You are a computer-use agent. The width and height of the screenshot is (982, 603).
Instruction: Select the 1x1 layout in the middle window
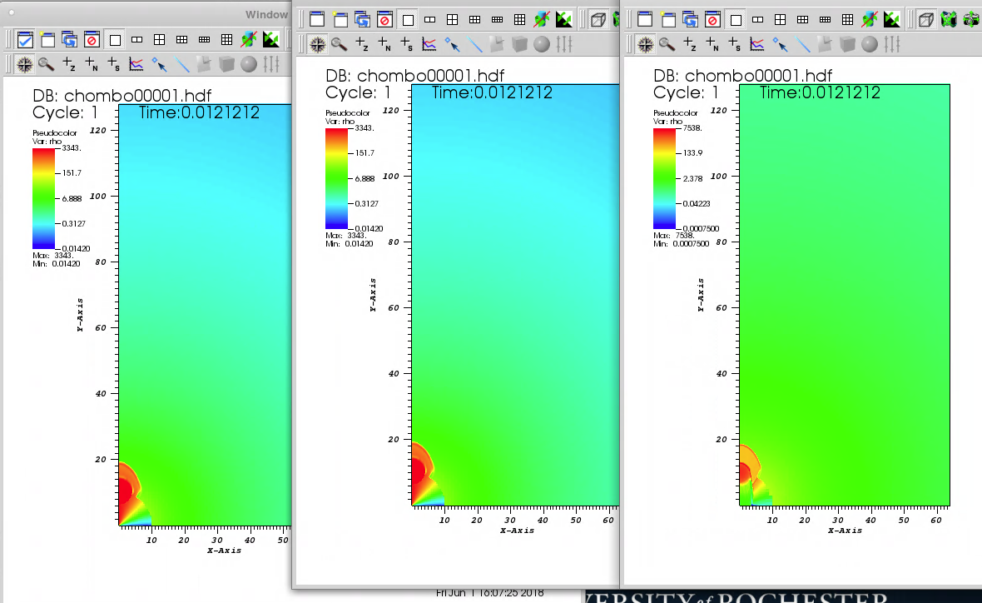pos(408,20)
